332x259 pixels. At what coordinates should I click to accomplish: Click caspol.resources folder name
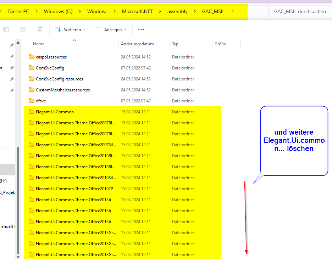[51, 57]
